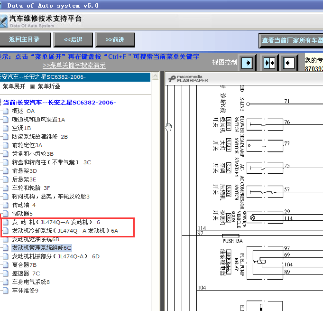Open 前悬架3D item
The image size is (323, 311).
[24, 171]
